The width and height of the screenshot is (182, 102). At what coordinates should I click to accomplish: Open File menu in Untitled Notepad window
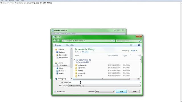53,34
